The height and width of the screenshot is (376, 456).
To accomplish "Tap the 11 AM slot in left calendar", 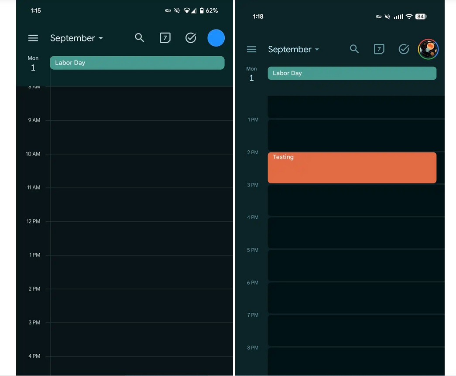I will [141, 204].
